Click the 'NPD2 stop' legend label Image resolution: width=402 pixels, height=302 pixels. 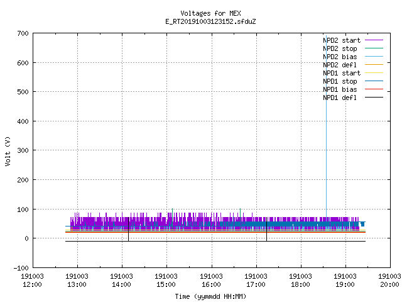pos(340,48)
